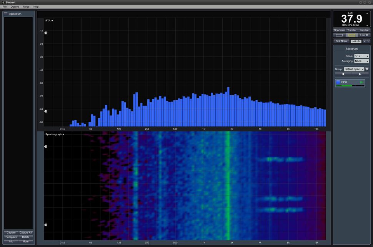This screenshot has width=373, height=247.
Task: Switch to the Transfer mode tab
Action: [x=351, y=30]
